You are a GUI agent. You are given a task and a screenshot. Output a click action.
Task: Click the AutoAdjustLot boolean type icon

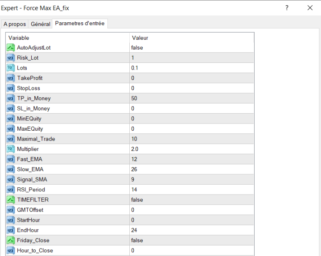(11, 47)
